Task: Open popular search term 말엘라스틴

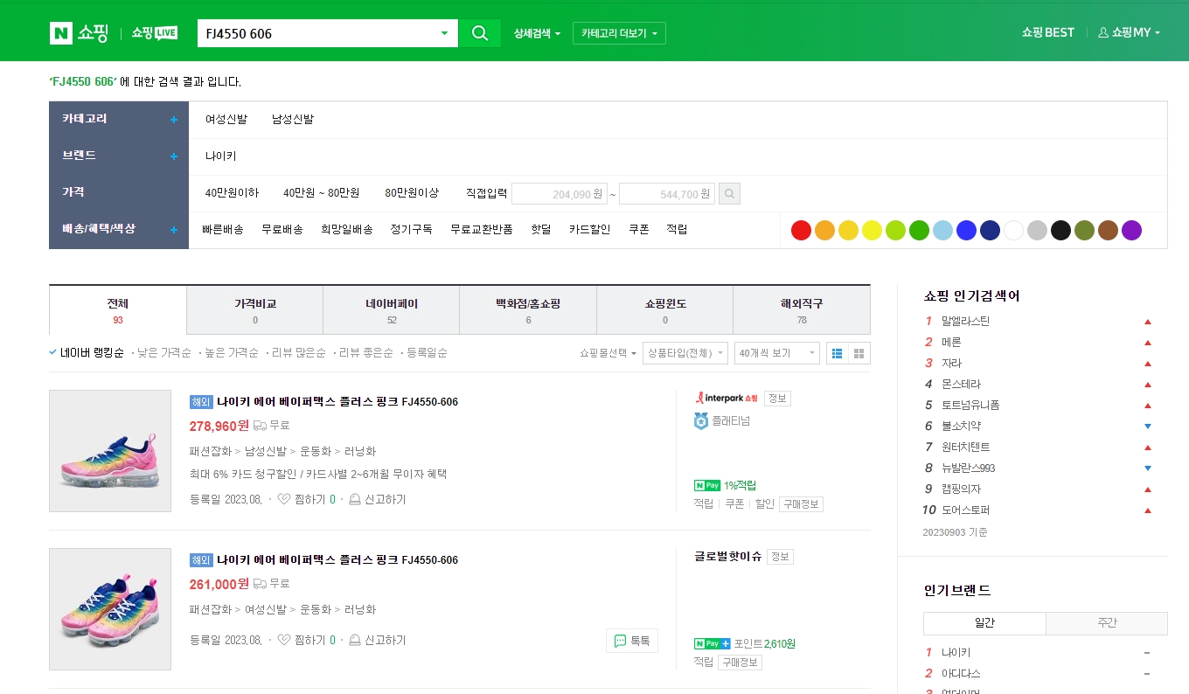Action: 965,321
